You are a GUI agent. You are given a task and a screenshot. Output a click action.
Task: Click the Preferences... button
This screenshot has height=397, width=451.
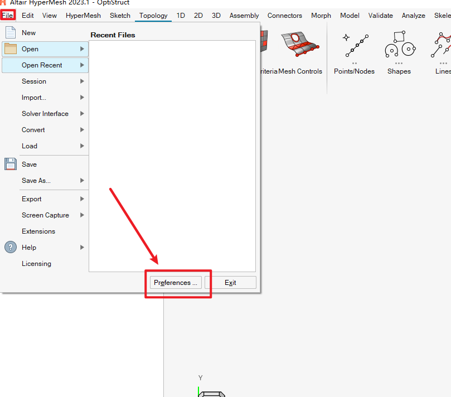coord(176,283)
